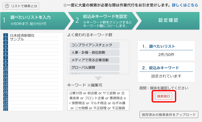The width and height of the screenshot is (202, 122).
Task: Click list row 1 containing 日本経済新聞社
Action: 34,35
